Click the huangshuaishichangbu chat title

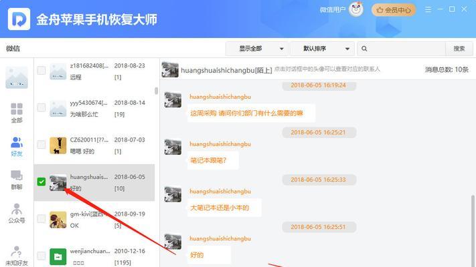click(x=226, y=70)
